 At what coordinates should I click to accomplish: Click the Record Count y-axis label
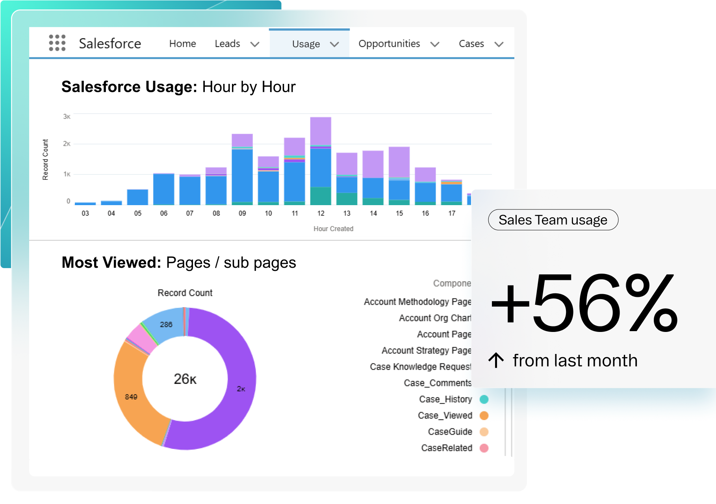[45, 159]
